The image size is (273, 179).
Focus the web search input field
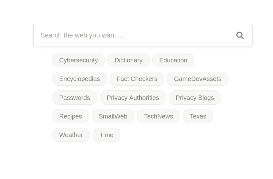tap(133, 35)
